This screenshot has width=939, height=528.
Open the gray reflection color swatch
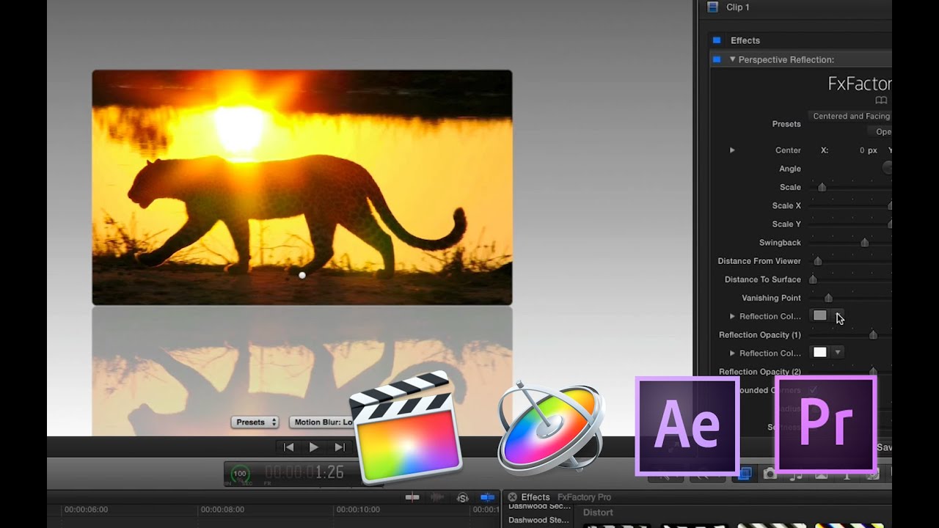(819, 316)
